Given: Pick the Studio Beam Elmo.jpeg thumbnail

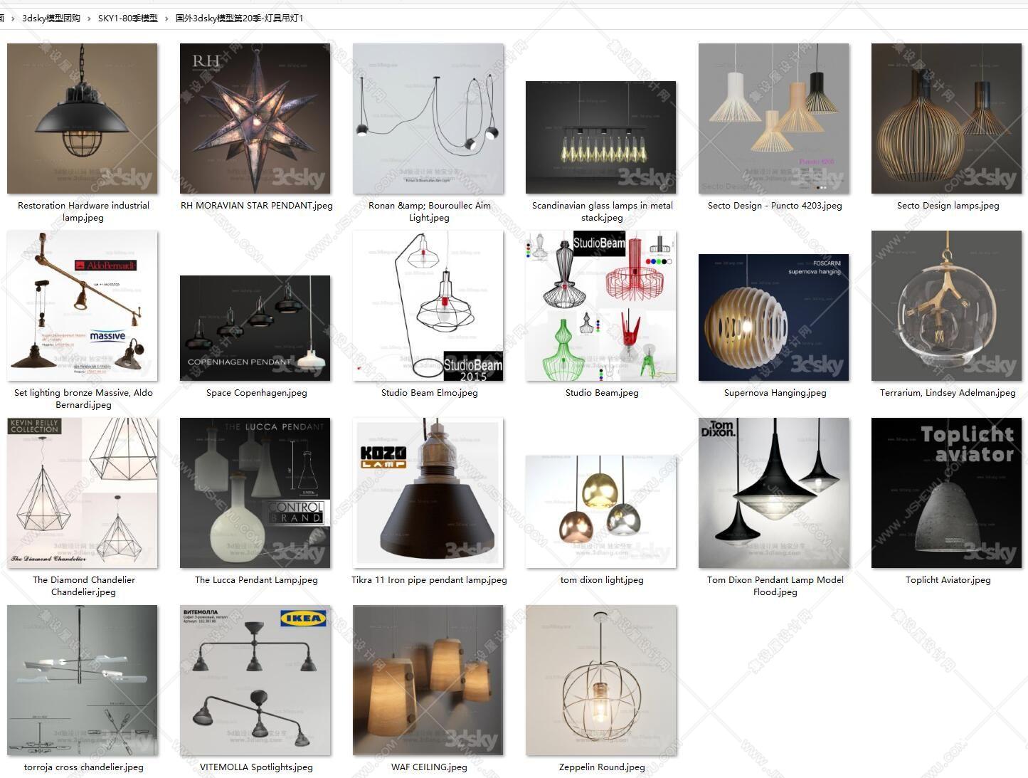Looking at the screenshot, I should pos(428,306).
